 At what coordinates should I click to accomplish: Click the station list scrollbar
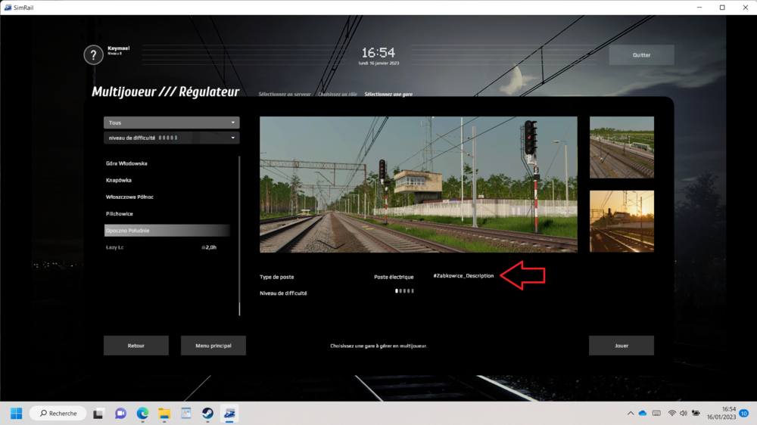tap(239, 234)
